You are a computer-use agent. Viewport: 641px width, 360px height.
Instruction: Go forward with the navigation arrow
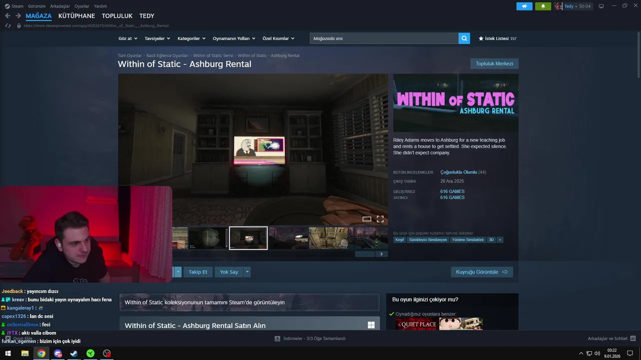click(x=18, y=16)
